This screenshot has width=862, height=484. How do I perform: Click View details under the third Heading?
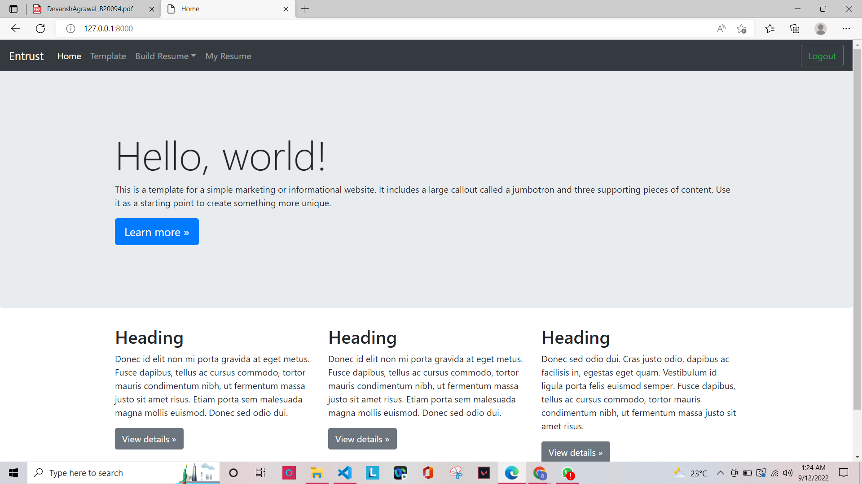pyautogui.click(x=576, y=452)
